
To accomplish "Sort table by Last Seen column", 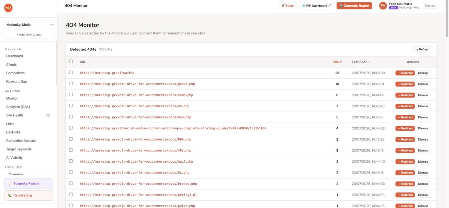I will point(361,62).
